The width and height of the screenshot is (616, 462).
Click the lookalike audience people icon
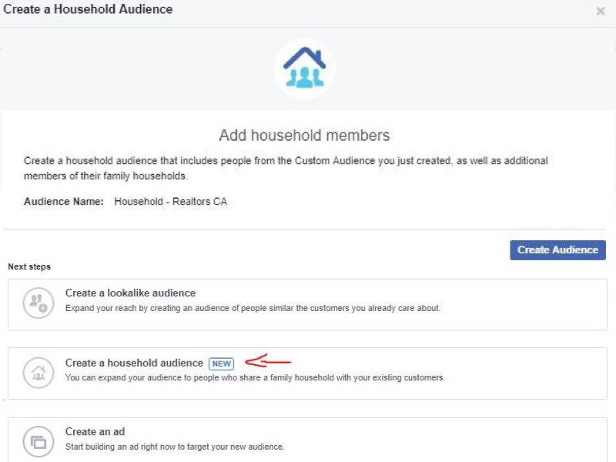coord(38,303)
